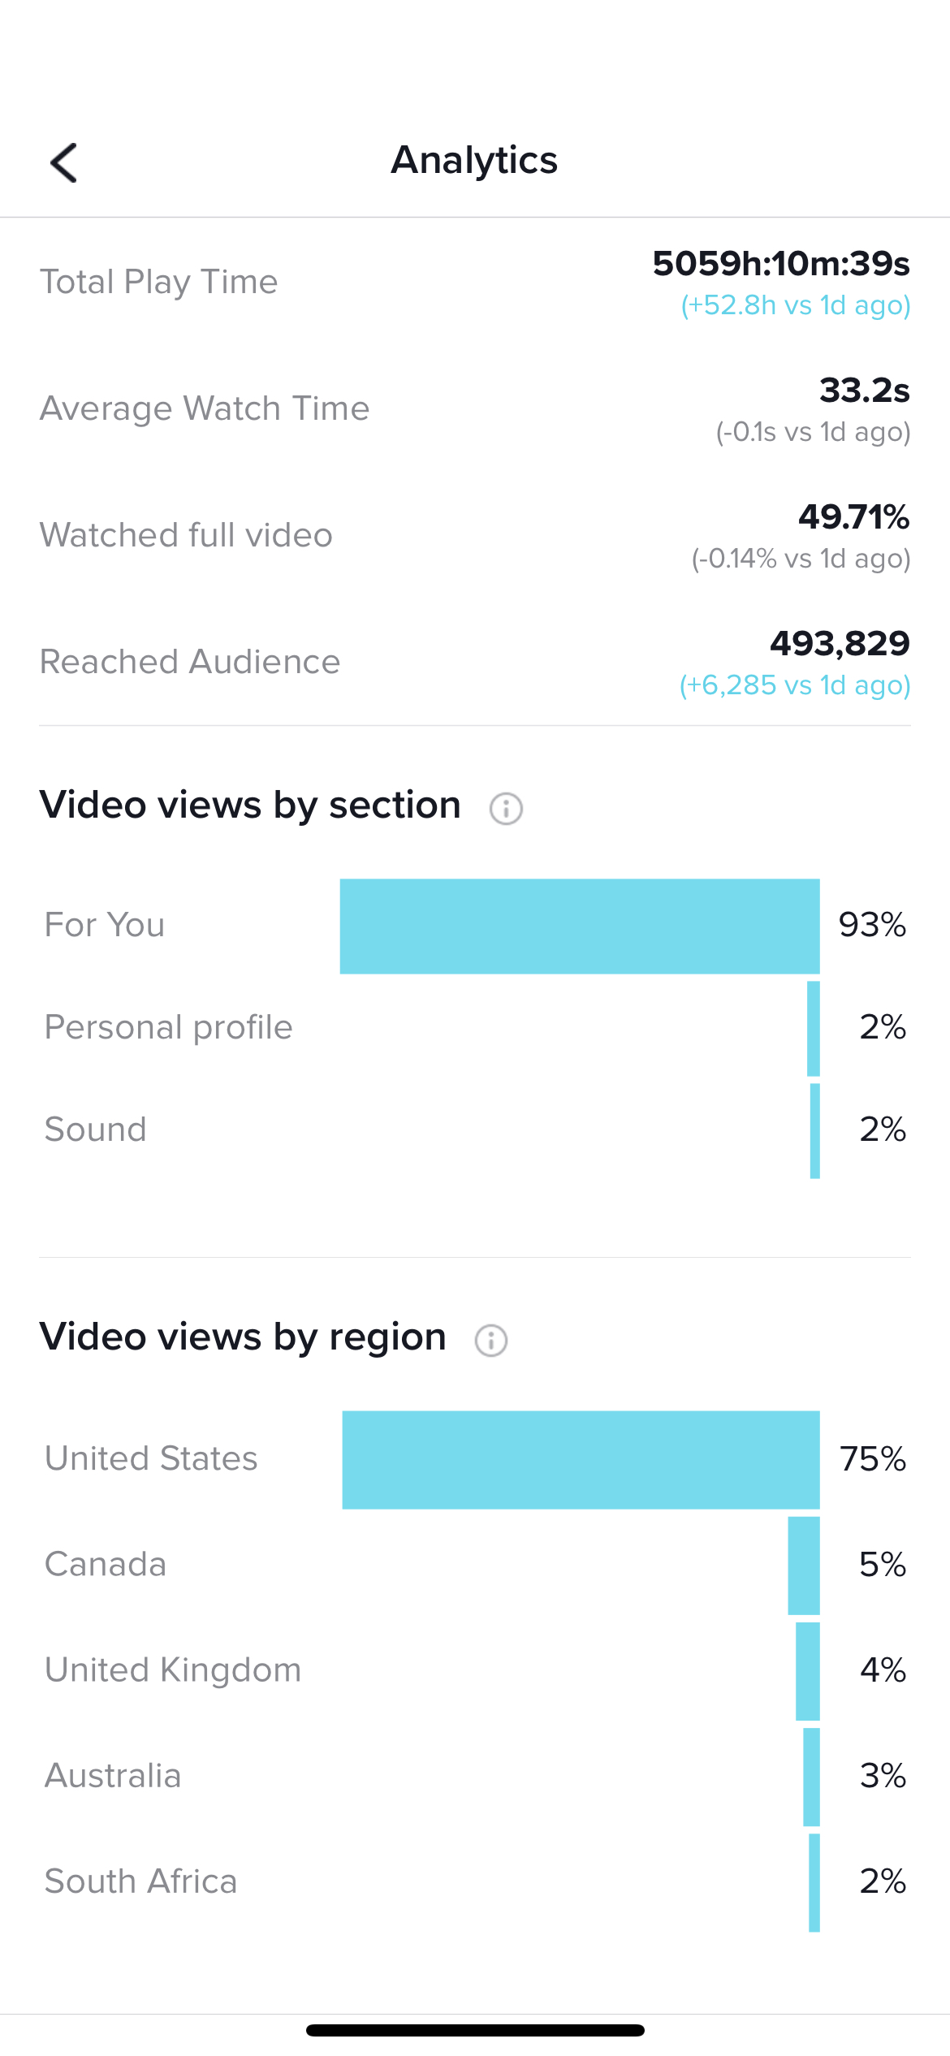950x2056 pixels.
Task: Tap the +6,285 vs 1d ago change text
Action: pyautogui.click(x=795, y=686)
